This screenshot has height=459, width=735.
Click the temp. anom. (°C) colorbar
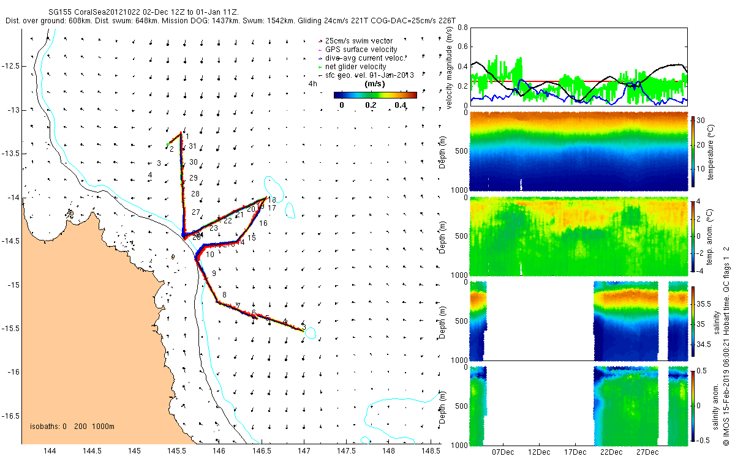[693, 236]
